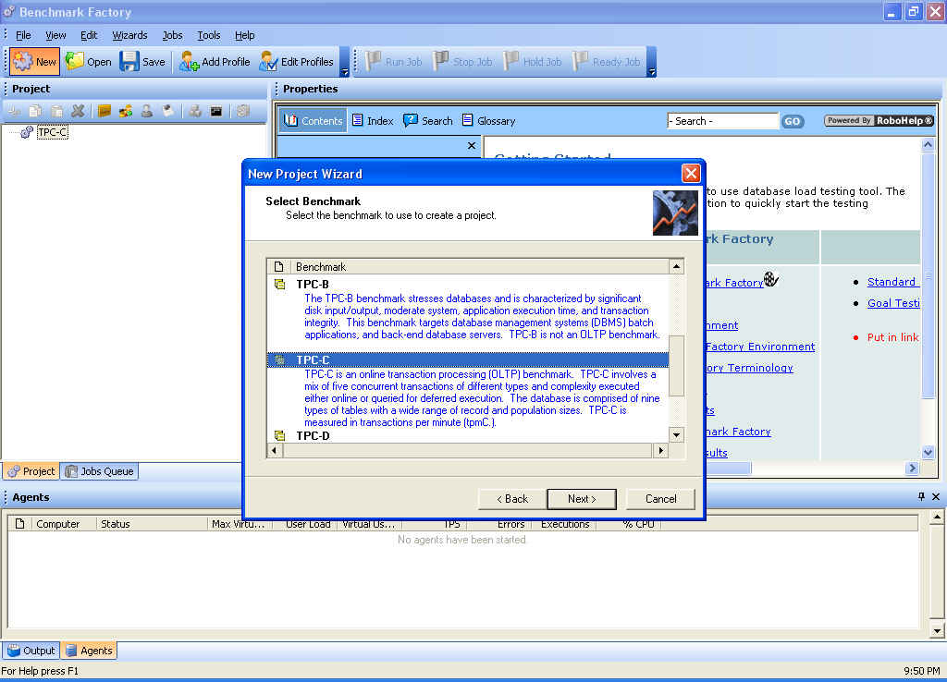Choose the TPC-D benchmark entry
Viewport: 947px width, 682px height.
tap(313, 435)
